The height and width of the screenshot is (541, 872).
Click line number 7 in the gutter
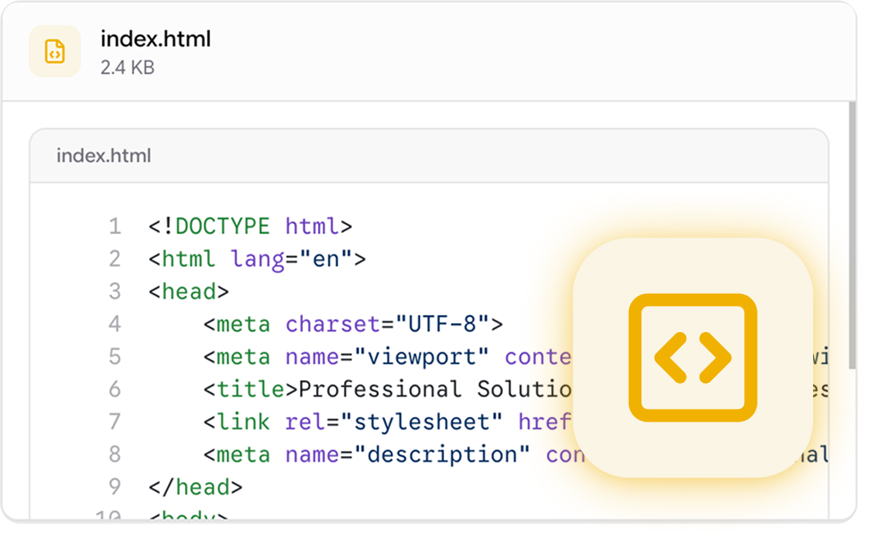(x=114, y=421)
